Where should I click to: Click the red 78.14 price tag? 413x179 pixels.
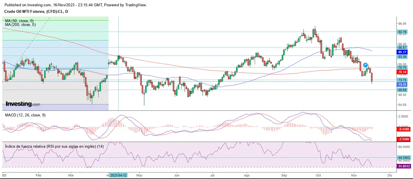coord(402,72)
